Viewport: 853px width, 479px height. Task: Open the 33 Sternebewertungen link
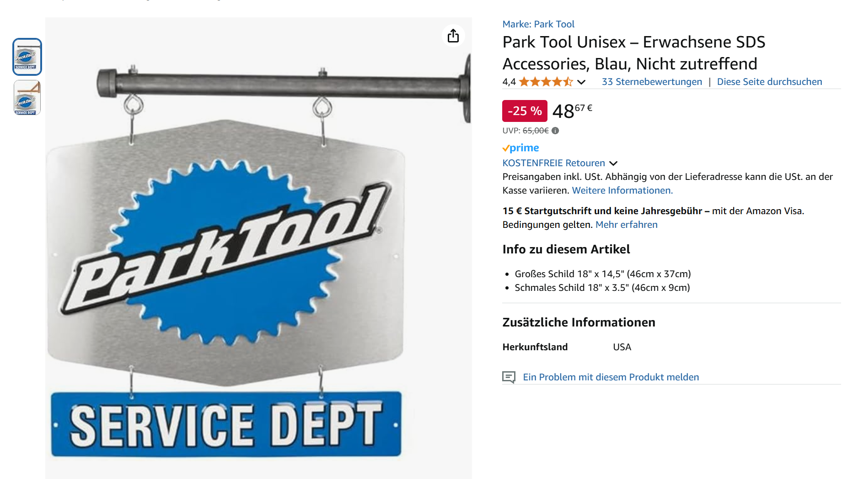[x=651, y=82]
